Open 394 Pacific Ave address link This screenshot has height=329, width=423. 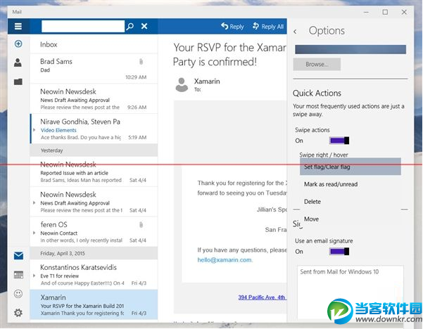(x=262, y=297)
